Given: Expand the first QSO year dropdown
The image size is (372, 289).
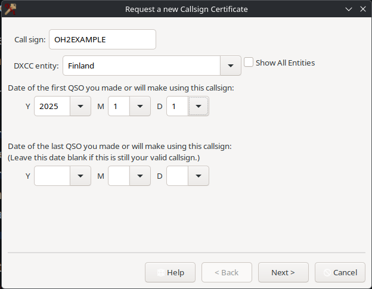Looking at the screenshot, I should [80, 107].
